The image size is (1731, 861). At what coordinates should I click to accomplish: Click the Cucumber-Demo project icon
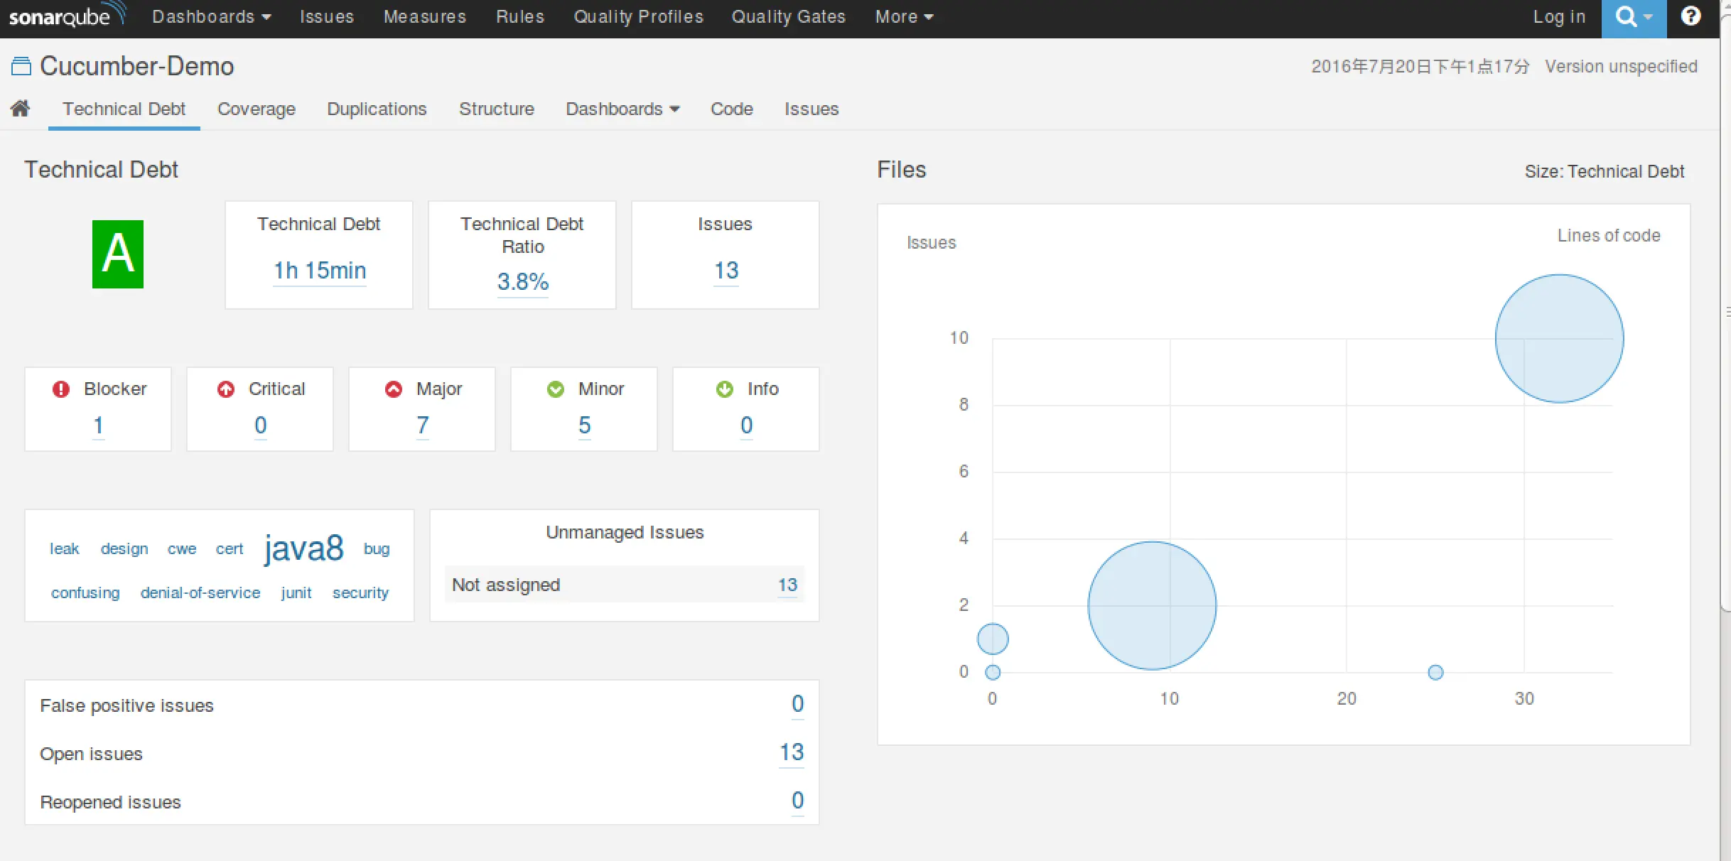(x=21, y=67)
